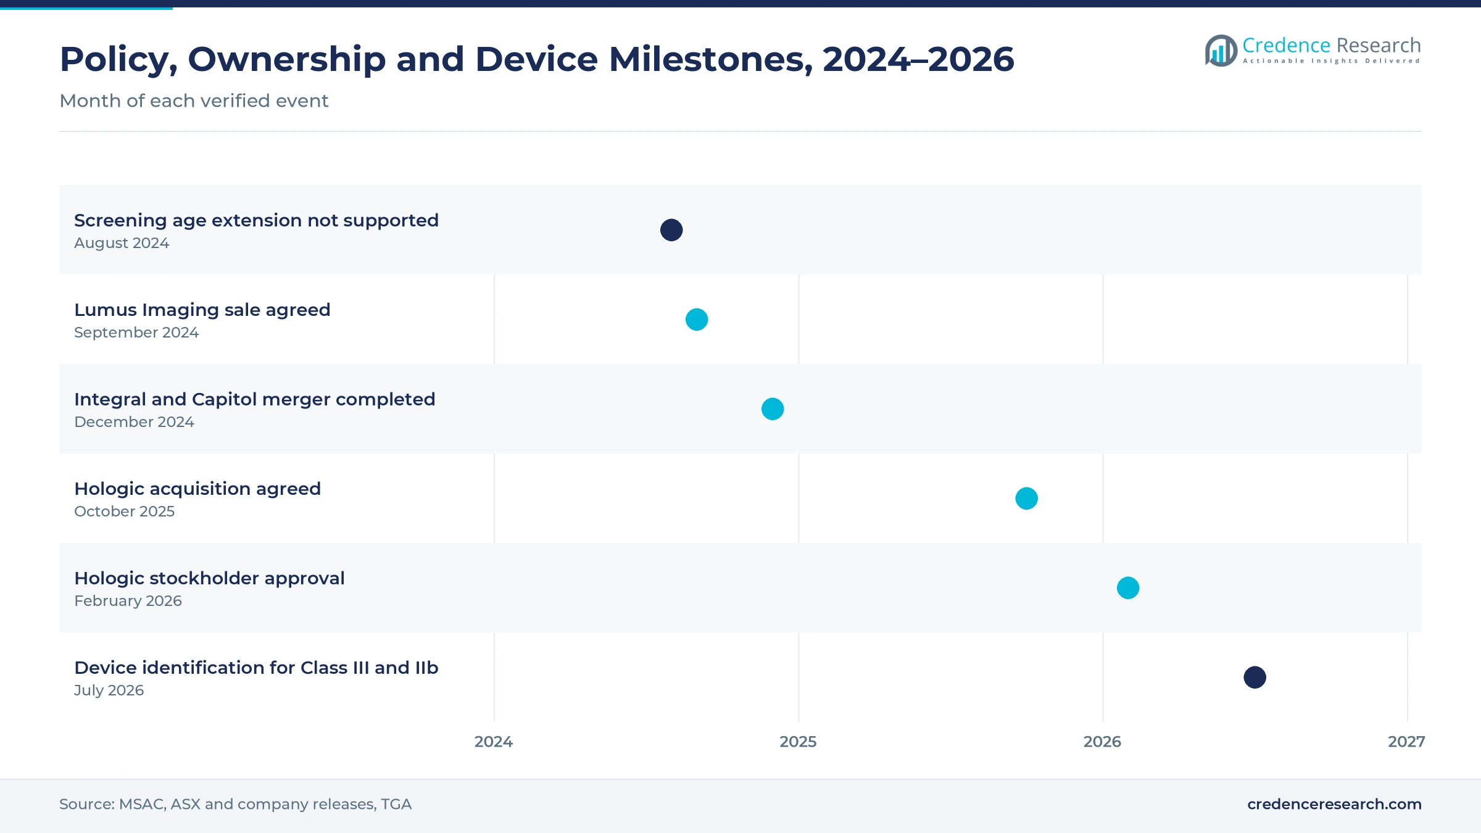
Task: Open the credenceresearch.com link
Action: (1334, 804)
